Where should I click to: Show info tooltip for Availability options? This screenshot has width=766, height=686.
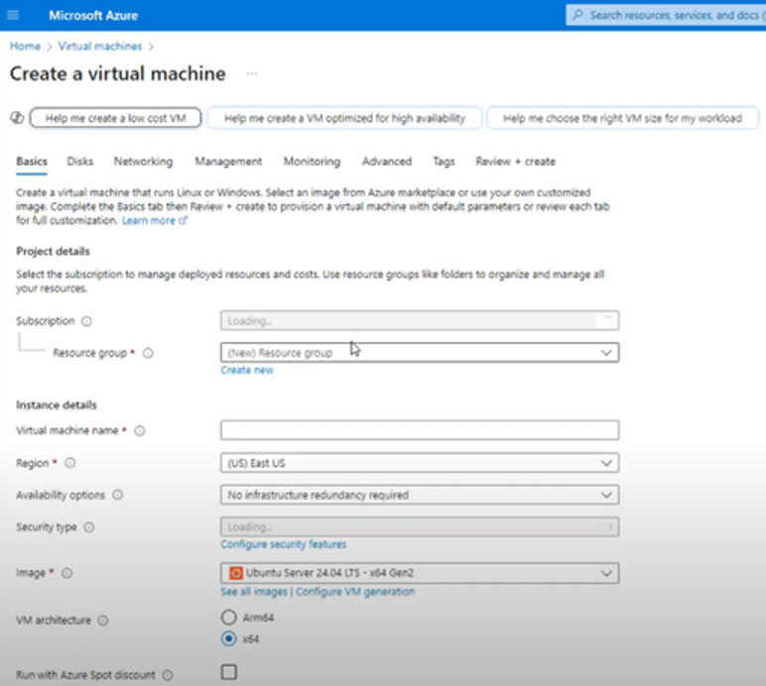[118, 496]
